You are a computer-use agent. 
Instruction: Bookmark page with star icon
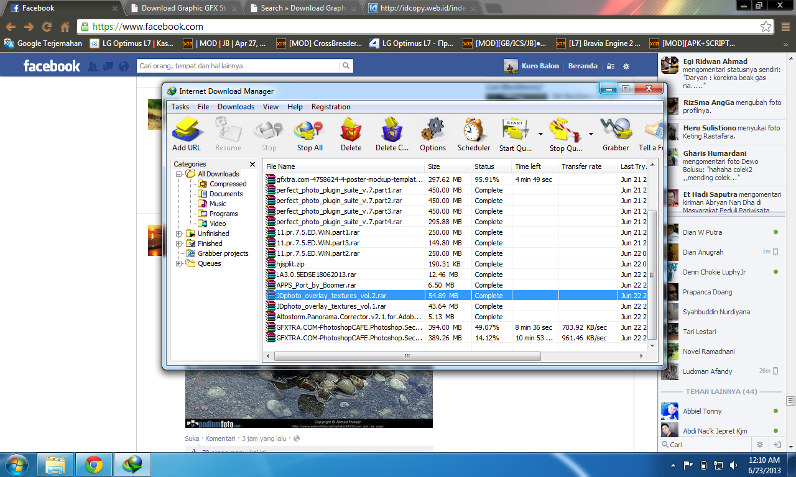(x=766, y=27)
